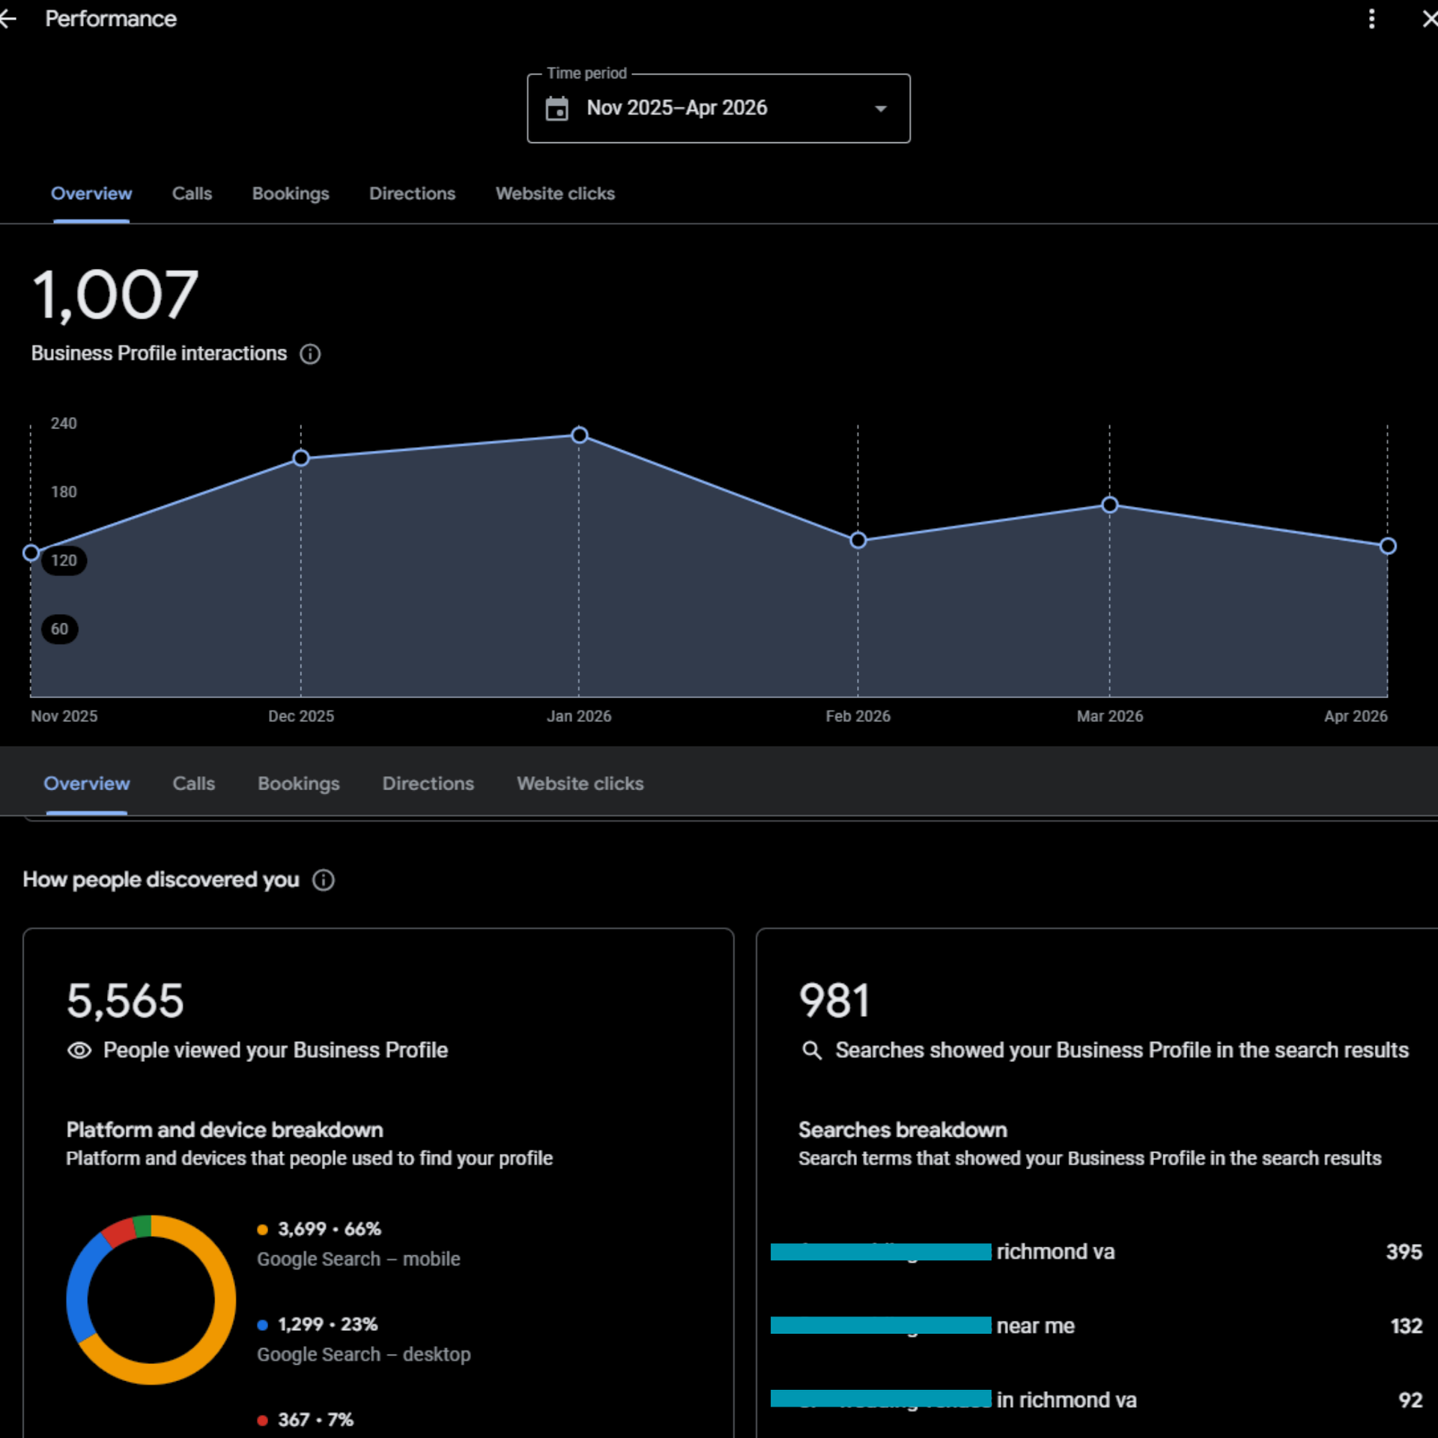Select Directions in the lower tab bar
Image resolution: width=1438 pixels, height=1438 pixels.
point(428,783)
